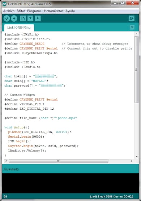
Task: Minimize the Arduino window
Action: [x=115, y=3]
